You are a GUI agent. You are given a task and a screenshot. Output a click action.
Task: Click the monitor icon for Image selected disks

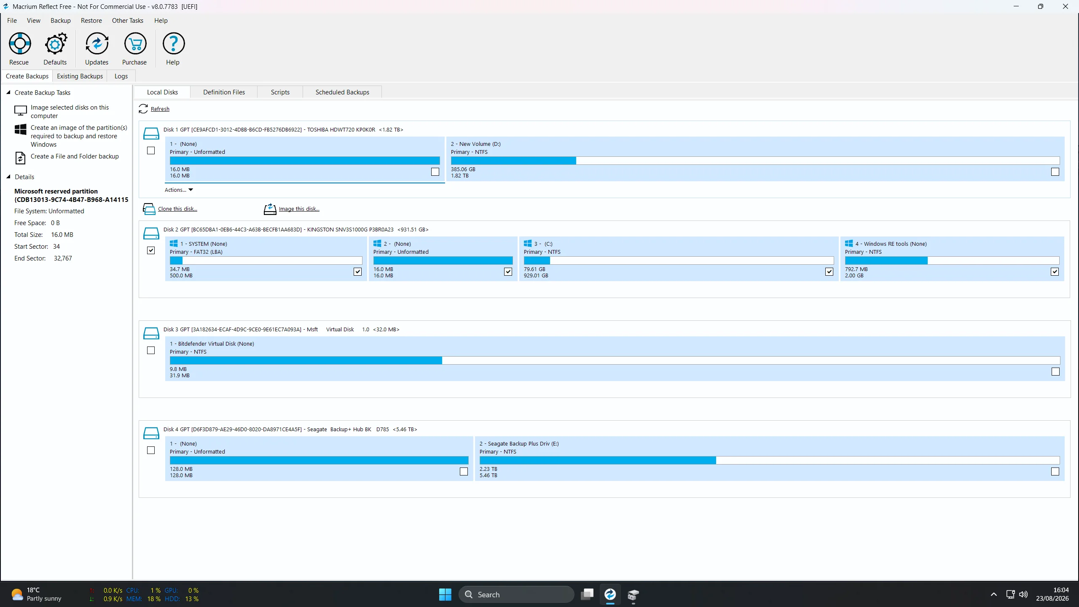tap(20, 111)
